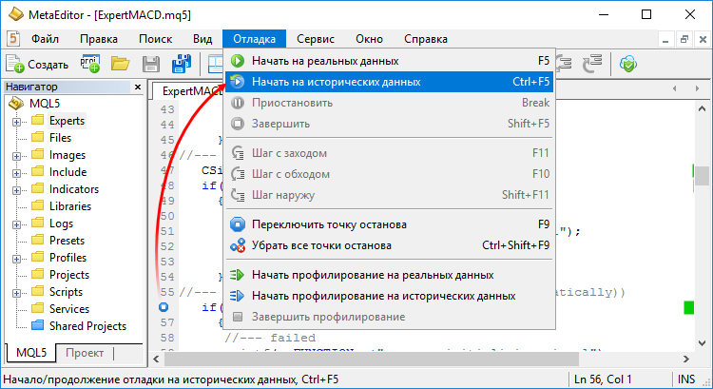713x389 pixels.
Task: Click the editor vertical scrollbar down arrow
Action: 702,343
